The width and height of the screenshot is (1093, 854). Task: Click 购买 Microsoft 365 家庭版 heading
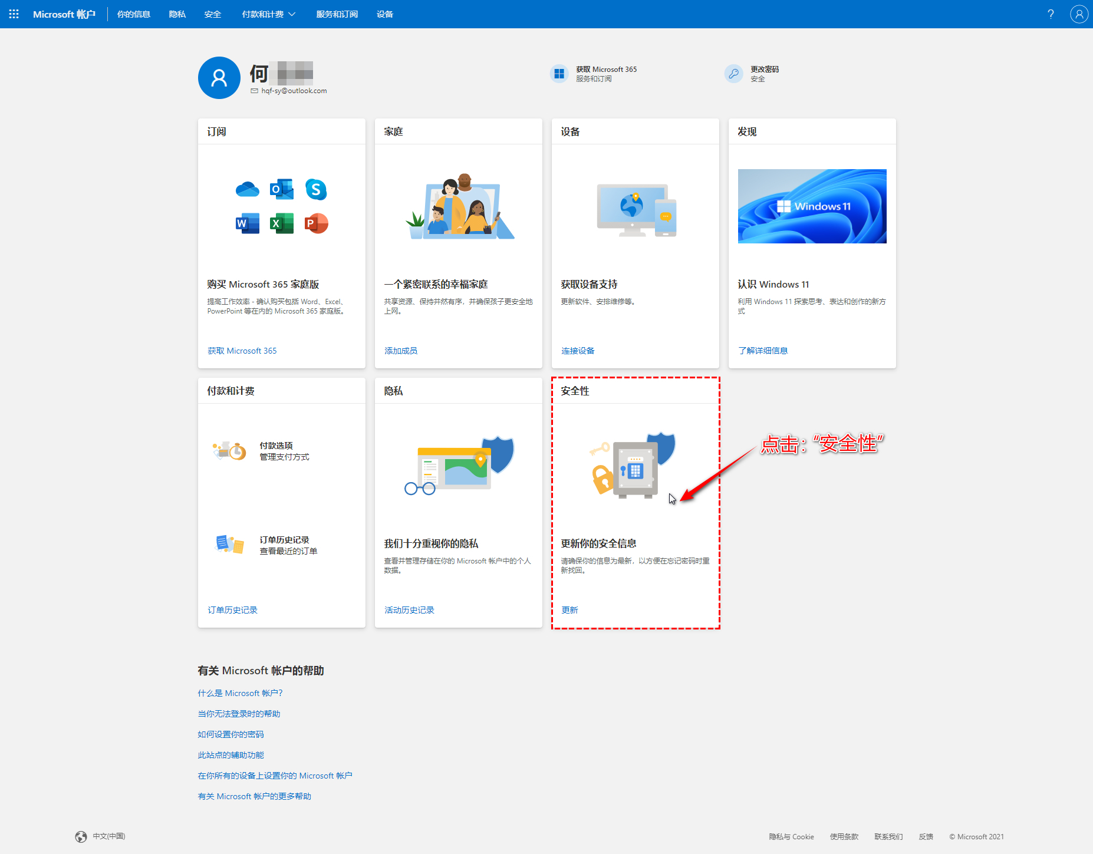263,284
